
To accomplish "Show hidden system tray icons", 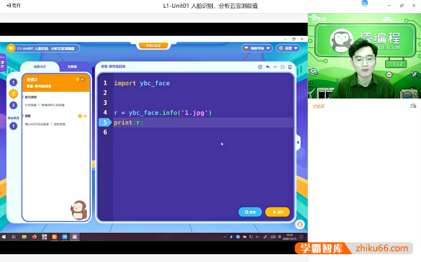I will tap(225, 237).
